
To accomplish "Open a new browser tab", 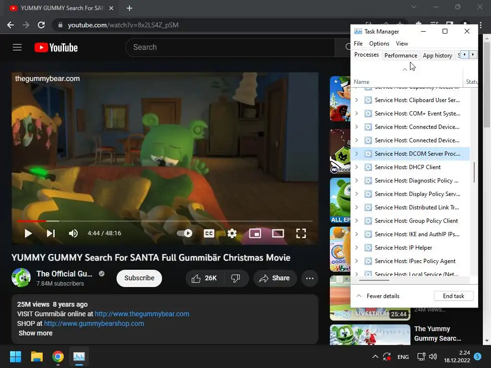I will (x=129, y=8).
